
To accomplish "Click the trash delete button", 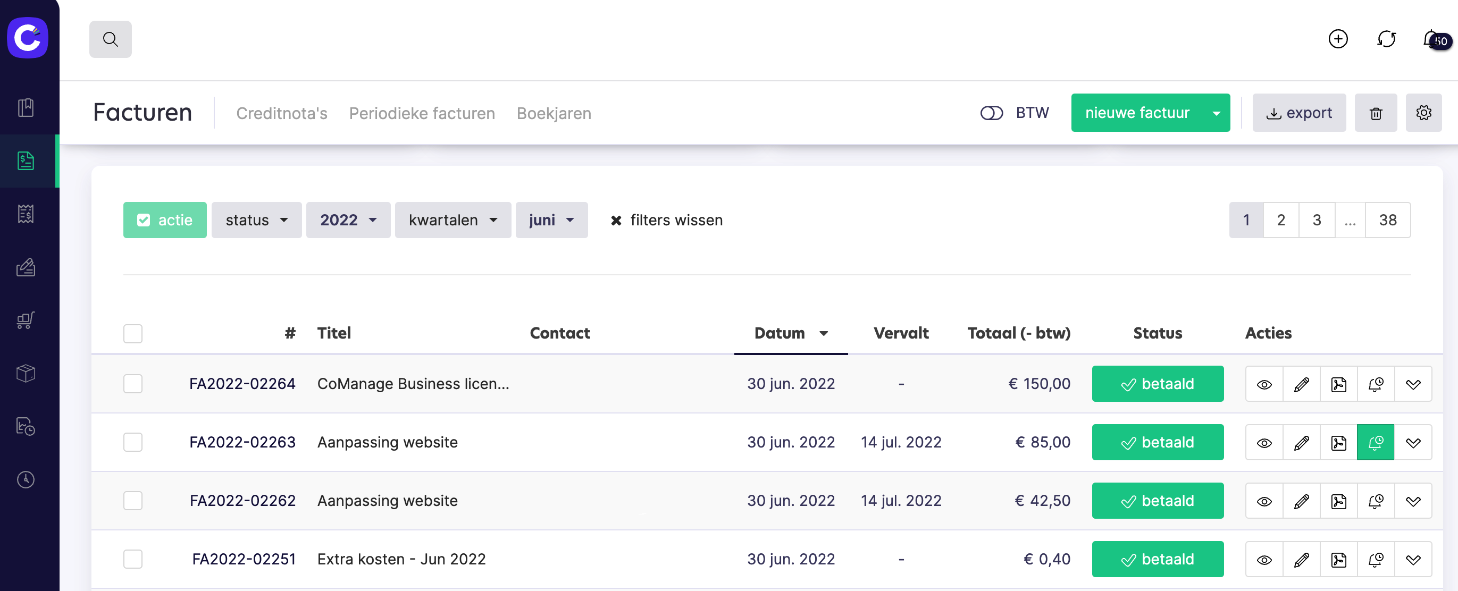I will click(x=1376, y=113).
